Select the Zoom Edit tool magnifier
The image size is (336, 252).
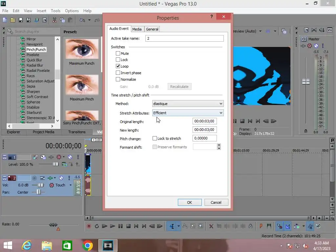[x=200, y=226]
